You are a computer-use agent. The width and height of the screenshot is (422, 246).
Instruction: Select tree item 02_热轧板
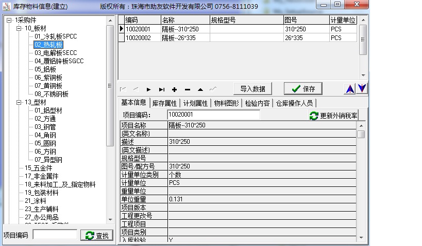coord(49,45)
